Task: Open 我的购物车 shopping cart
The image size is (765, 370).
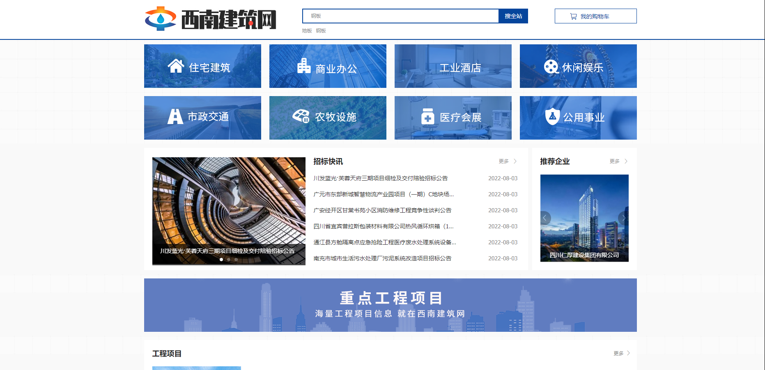Action: pos(595,16)
